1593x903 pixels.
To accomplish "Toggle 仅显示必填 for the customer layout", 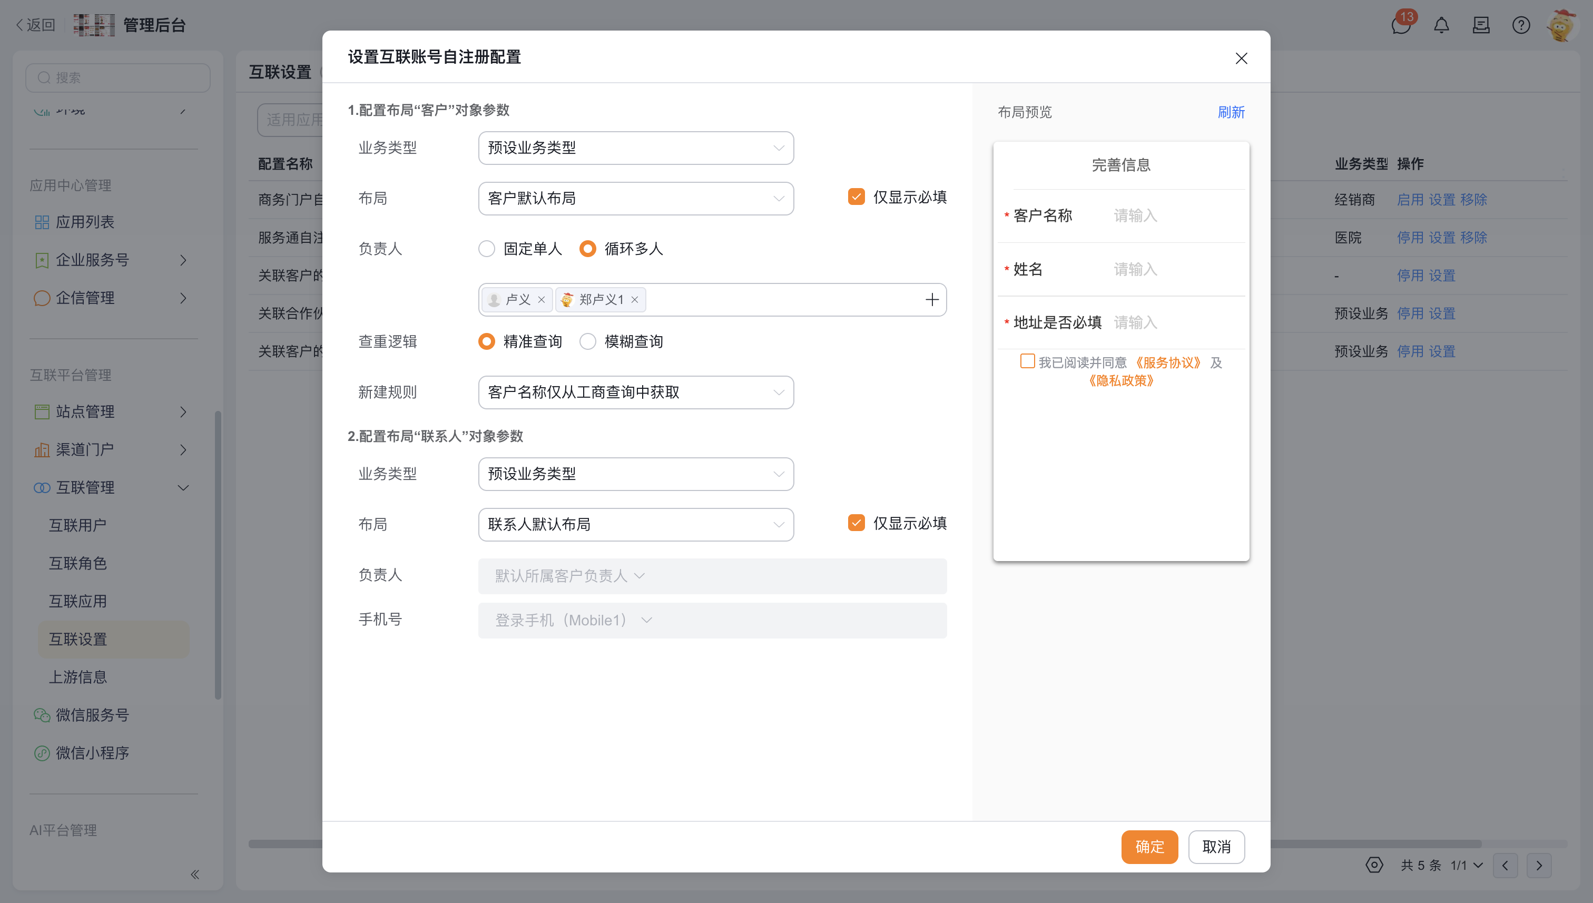I will [855, 197].
